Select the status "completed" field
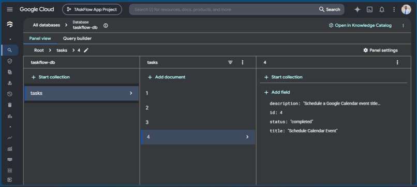This screenshot has height=187, width=417. (x=291, y=122)
